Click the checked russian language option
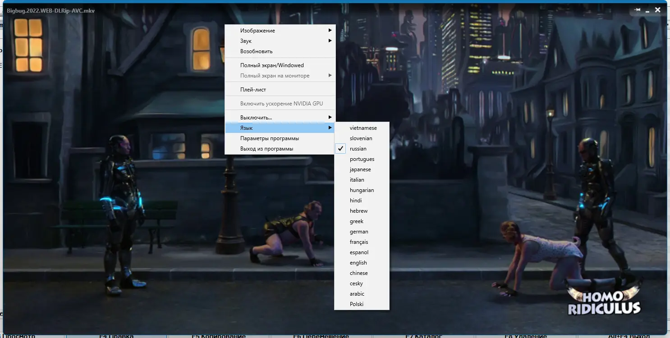The image size is (670, 338). pyautogui.click(x=362, y=149)
